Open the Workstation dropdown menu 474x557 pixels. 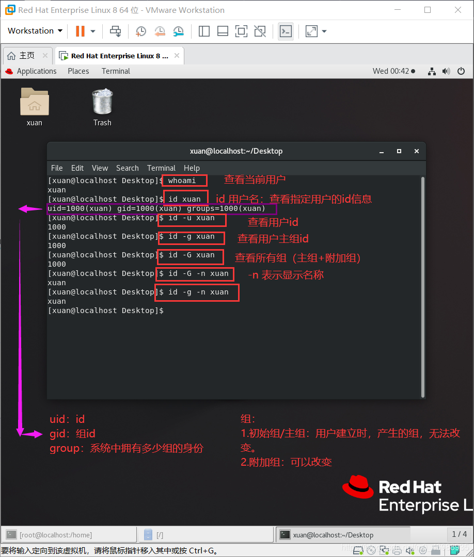click(35, 31)
